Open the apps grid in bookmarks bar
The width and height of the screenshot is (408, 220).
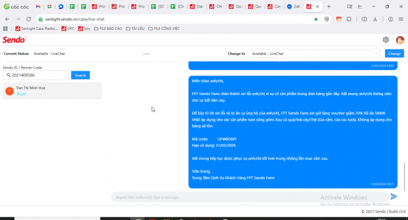pyautogui.click(x=5, y=29)
